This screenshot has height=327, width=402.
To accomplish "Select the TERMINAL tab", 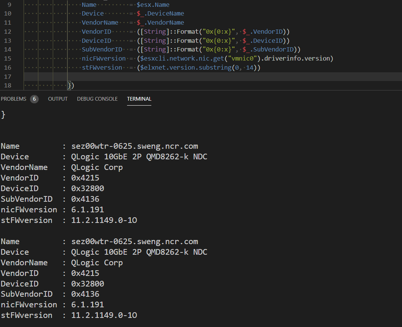I will (139, 99).
